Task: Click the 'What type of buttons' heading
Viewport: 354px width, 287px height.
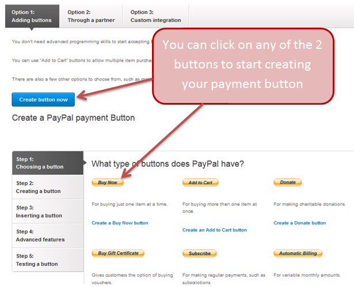Action: click(168, 164)
